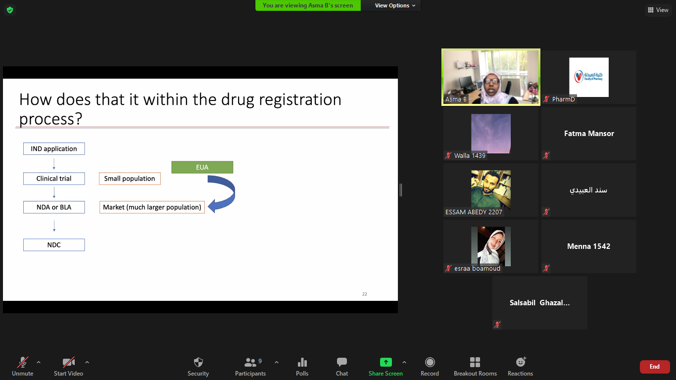Open the Security shield icon

tap(198, 363)
